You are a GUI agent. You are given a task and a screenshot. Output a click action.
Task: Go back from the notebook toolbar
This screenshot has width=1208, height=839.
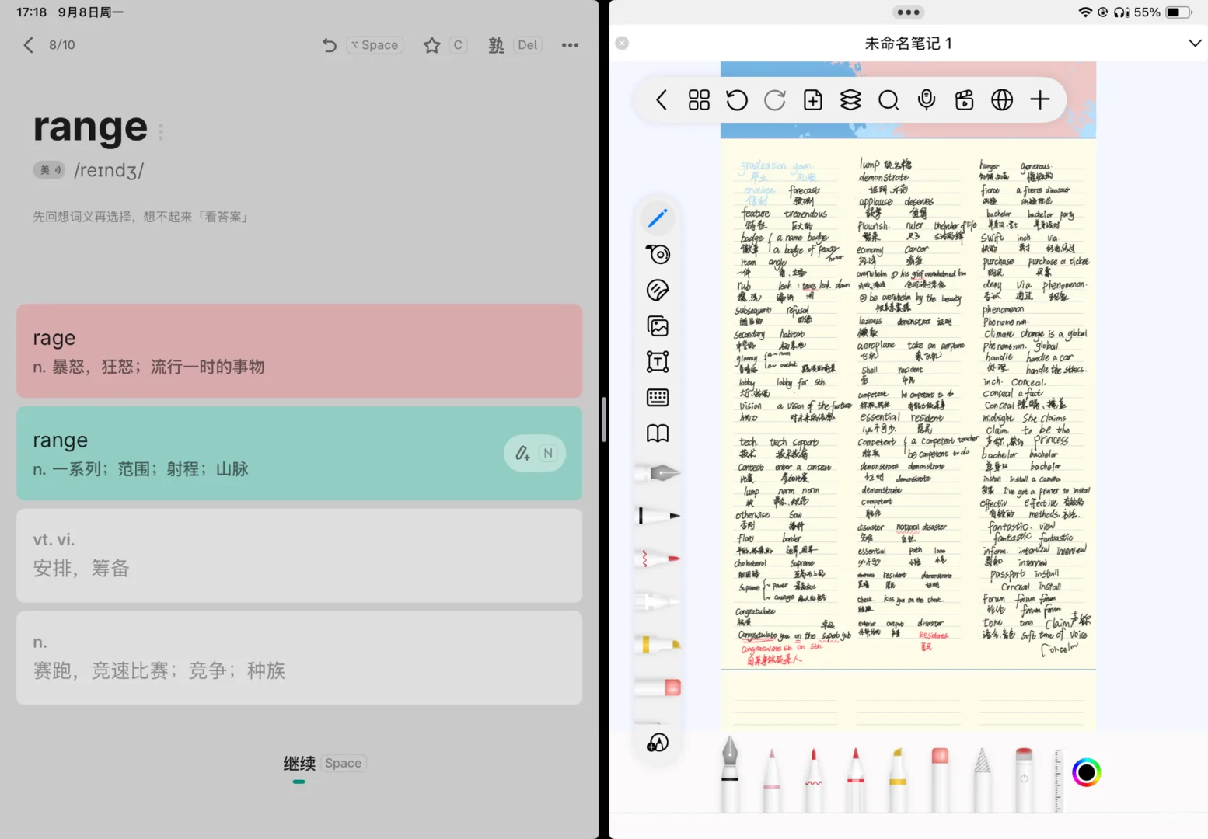662,100
